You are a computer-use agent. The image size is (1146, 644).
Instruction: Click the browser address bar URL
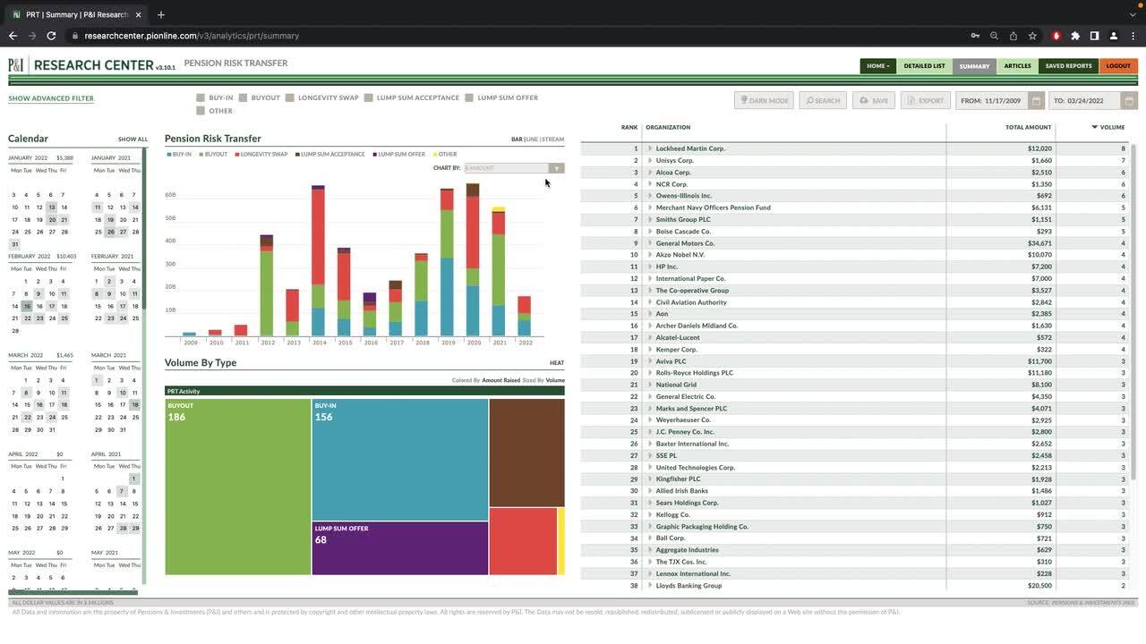click(192, 36)
